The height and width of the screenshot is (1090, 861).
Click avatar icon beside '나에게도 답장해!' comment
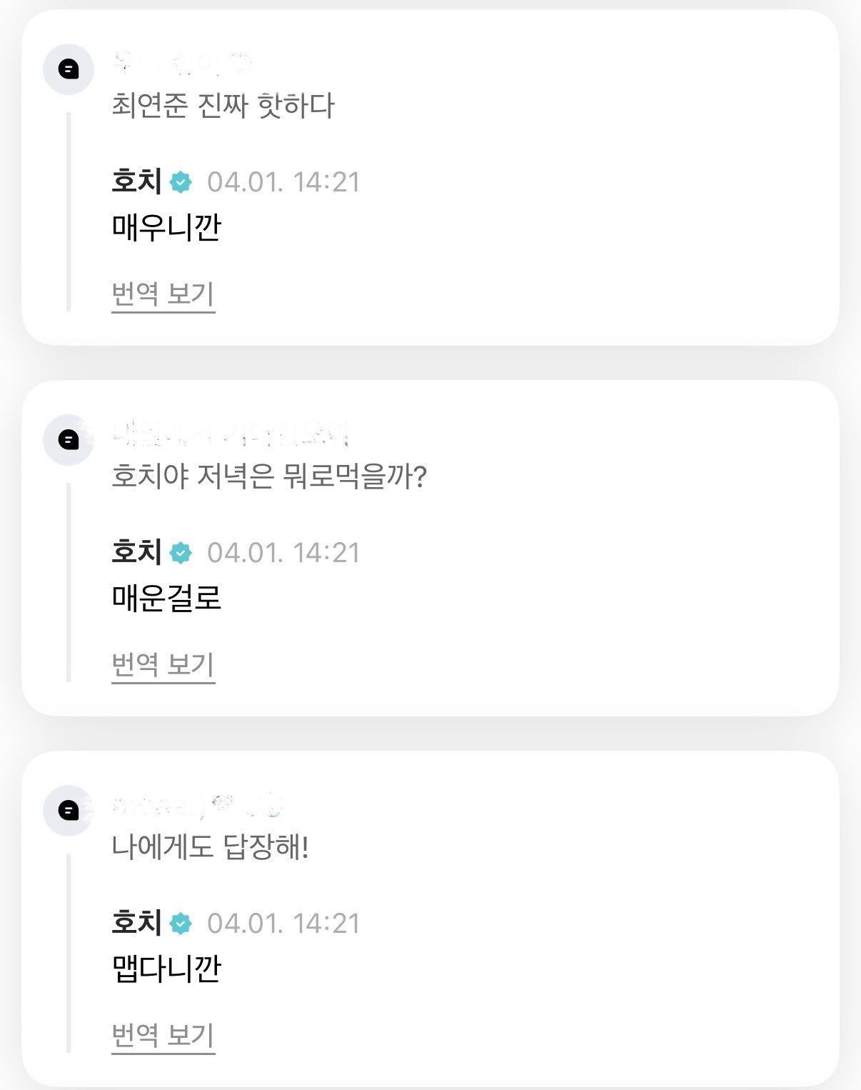pos(69,810)
